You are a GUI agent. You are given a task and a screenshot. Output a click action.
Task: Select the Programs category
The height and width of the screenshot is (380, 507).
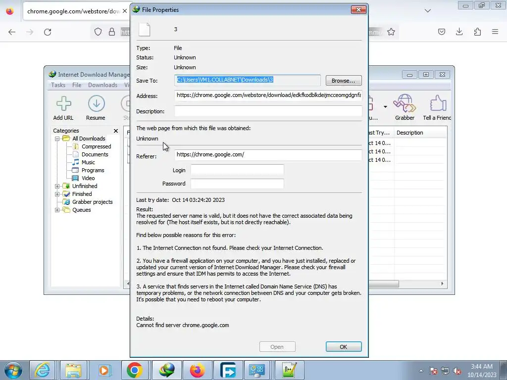pyautogui.click(x=93, y=170)
